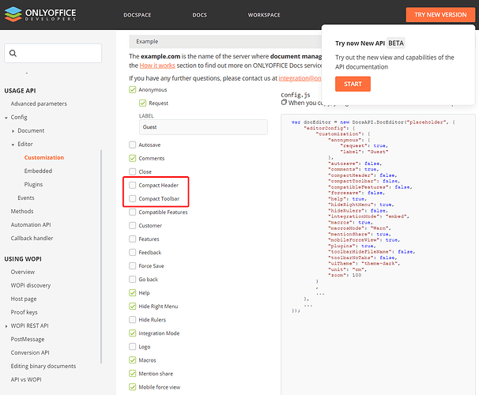Click the Label input field containing Guest
Viewport: 479px width, 395px height.
203,127
